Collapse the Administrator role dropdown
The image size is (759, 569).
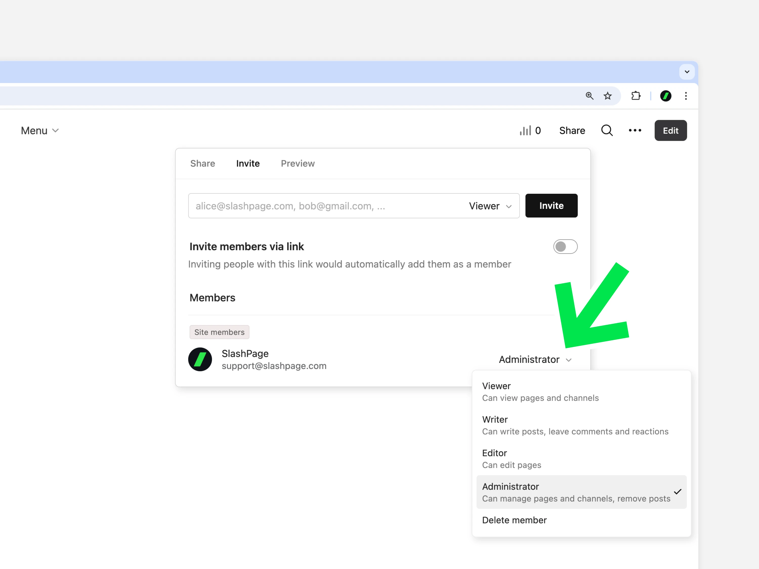(535, 359)
